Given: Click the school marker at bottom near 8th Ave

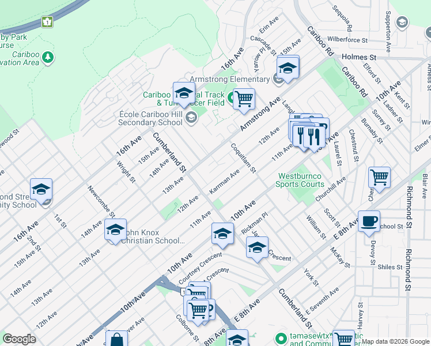Looking at the screenshot, I should click(237, 338).
